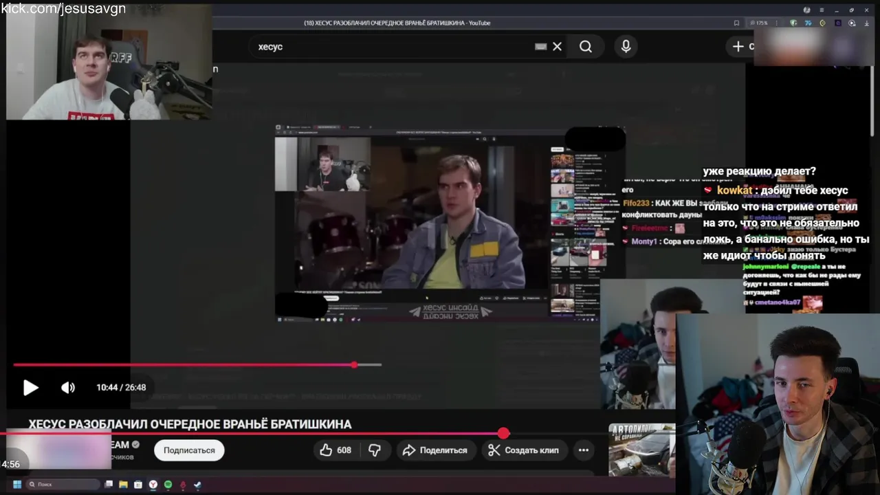The height and width of the screenshot is (495, 880).
Task: Run the search with the magnifier button
Action: coord(585,46)
